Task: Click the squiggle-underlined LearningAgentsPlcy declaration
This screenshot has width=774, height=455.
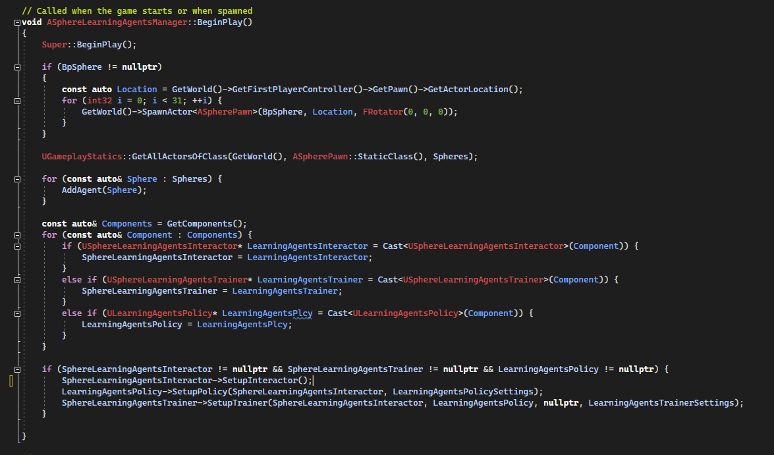Action: click(267, 313)
